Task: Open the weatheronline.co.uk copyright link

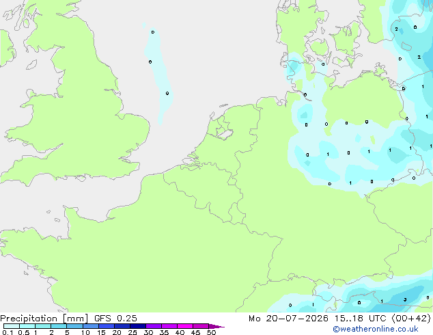Action: [376, 329]
